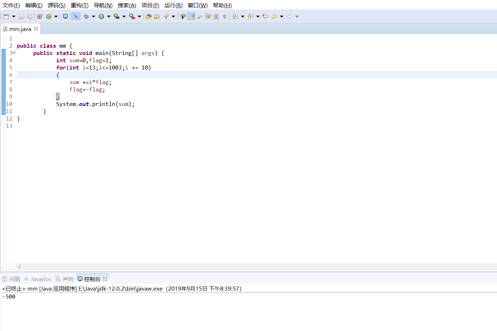Open the 编辑(E) menu
Image resolution: width=497 pixels, height=331 pixels.
point(34,5)
